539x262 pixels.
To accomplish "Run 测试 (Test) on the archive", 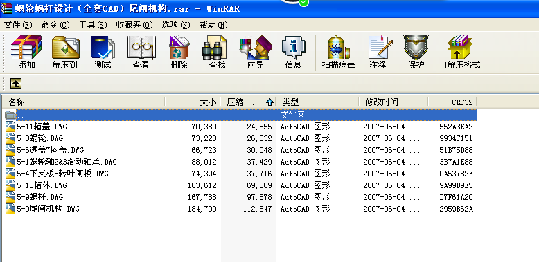I will point(103,52).
